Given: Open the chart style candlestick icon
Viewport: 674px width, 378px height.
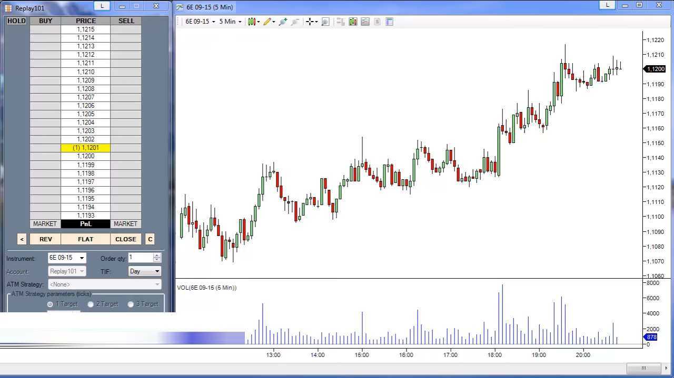Looking at the screenshot, I should pos(252,22).
